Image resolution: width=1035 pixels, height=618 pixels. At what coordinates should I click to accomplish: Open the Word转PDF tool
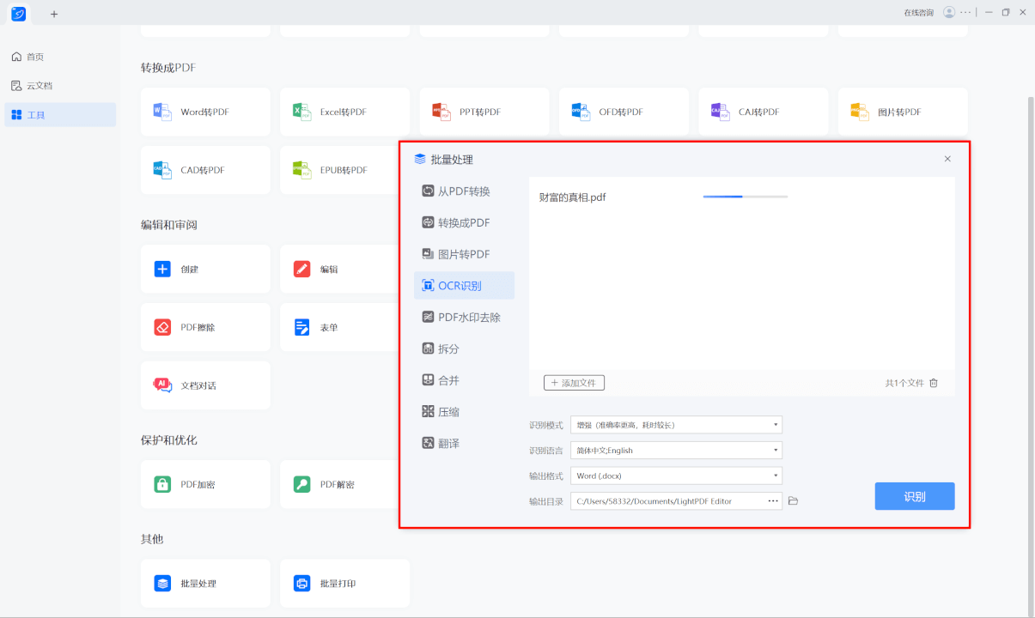(x=205, y=112)
